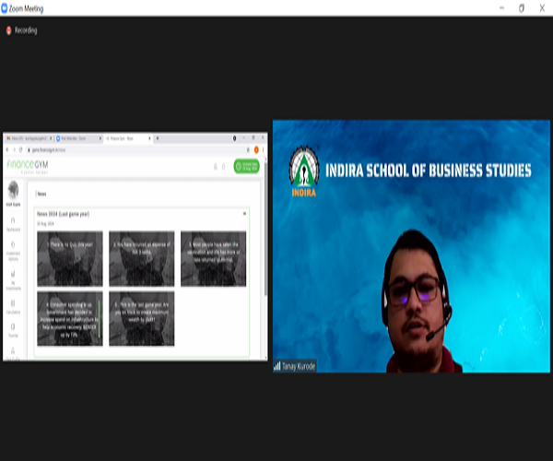Close the Zoom browser tab
Viewport: 553px width, 461px height.
[x=100, y=138]
